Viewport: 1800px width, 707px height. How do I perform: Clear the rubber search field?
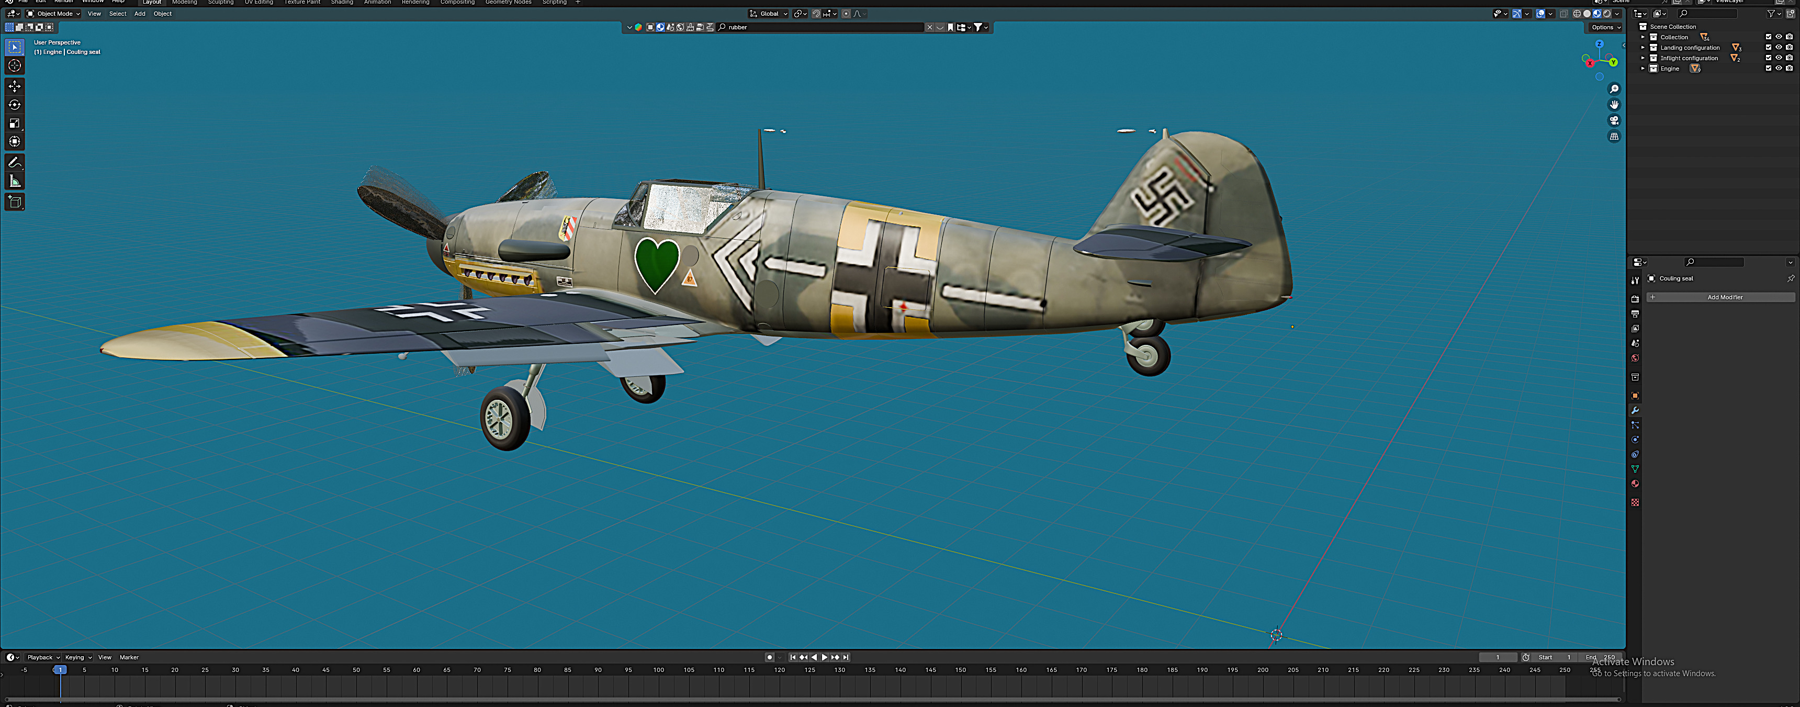(x=929, y=27)
